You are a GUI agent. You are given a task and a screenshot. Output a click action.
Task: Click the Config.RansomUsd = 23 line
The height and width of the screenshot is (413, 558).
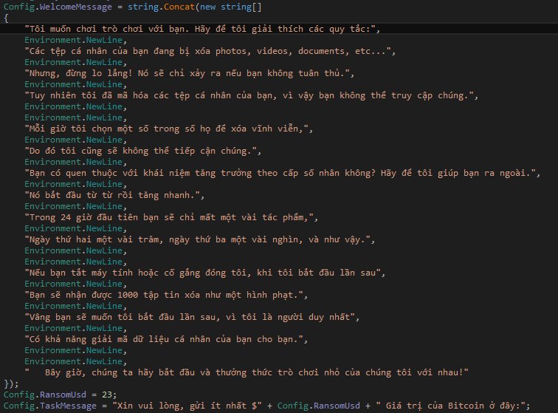60,395
